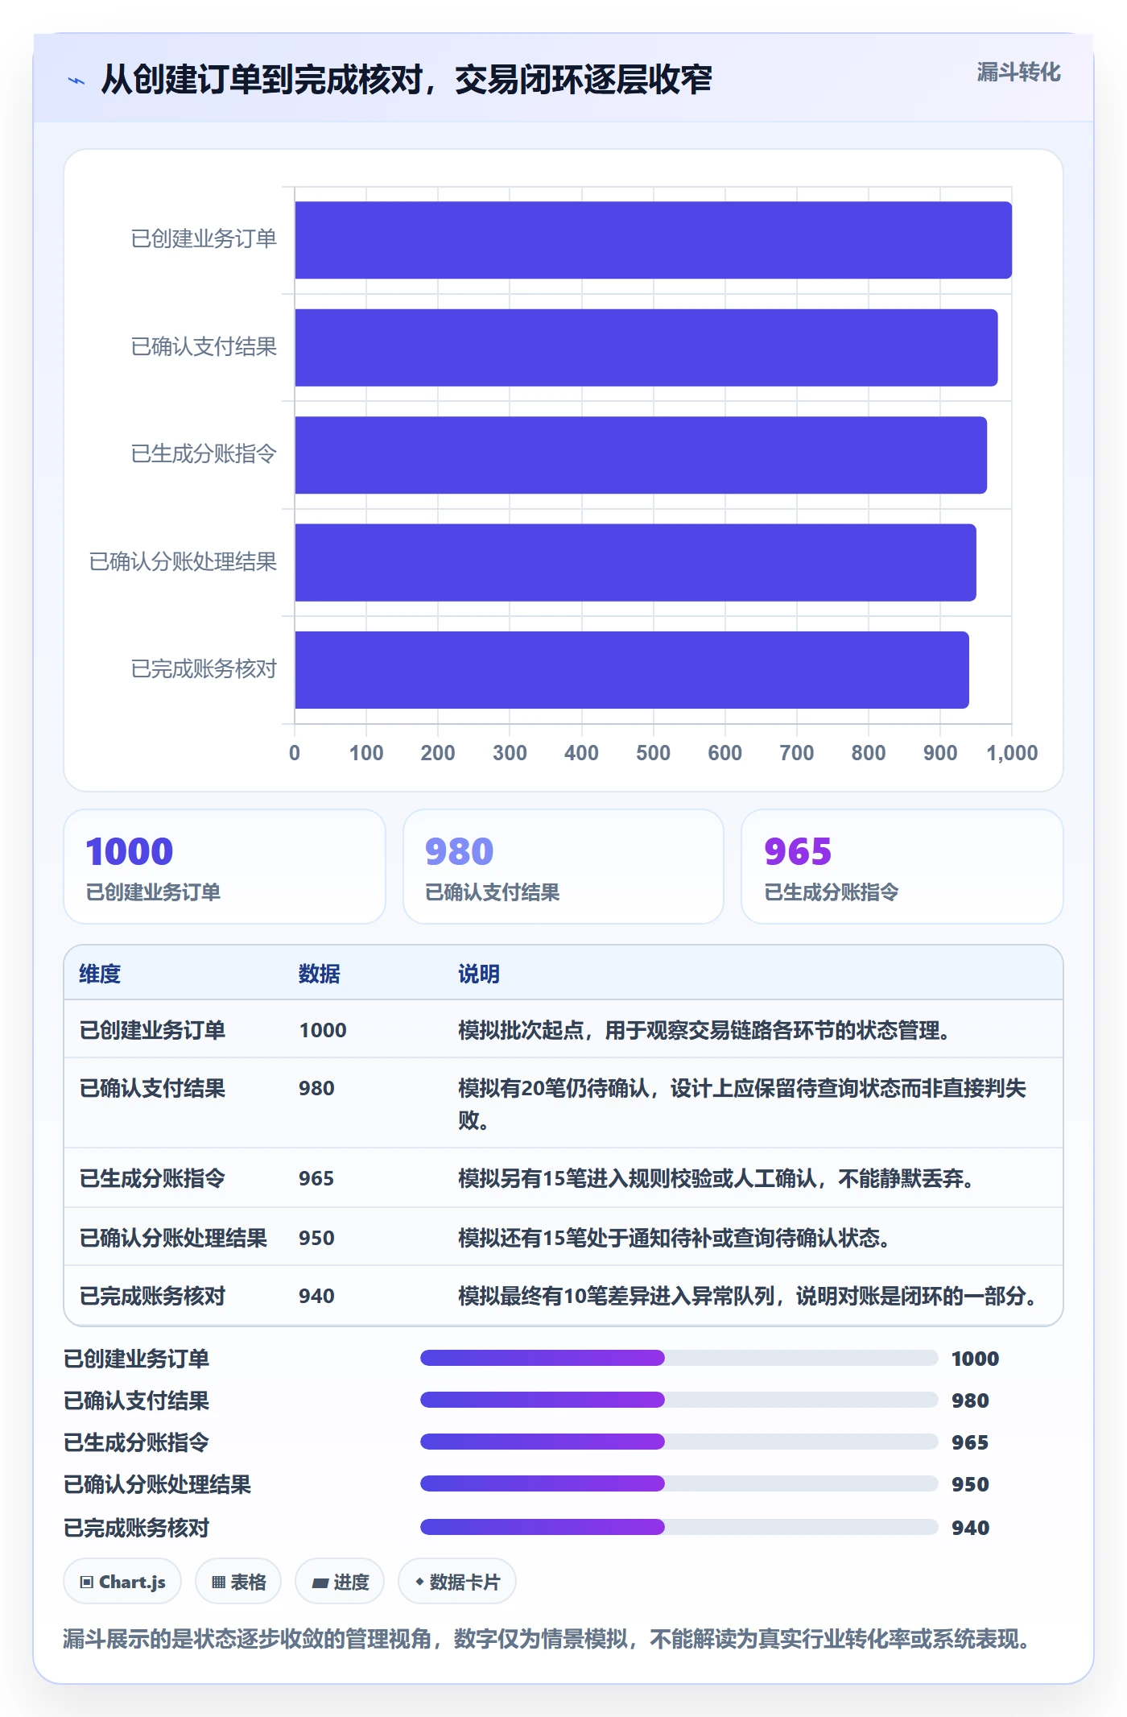Select table cell 已确认分账处理结果
The width and height of the screenshot is (1127, 1717).
[x=173, y=1238]
